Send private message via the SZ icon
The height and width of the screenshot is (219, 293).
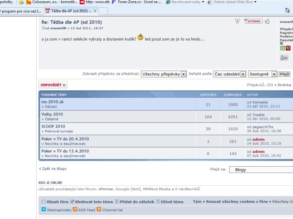tap(284, 58)
